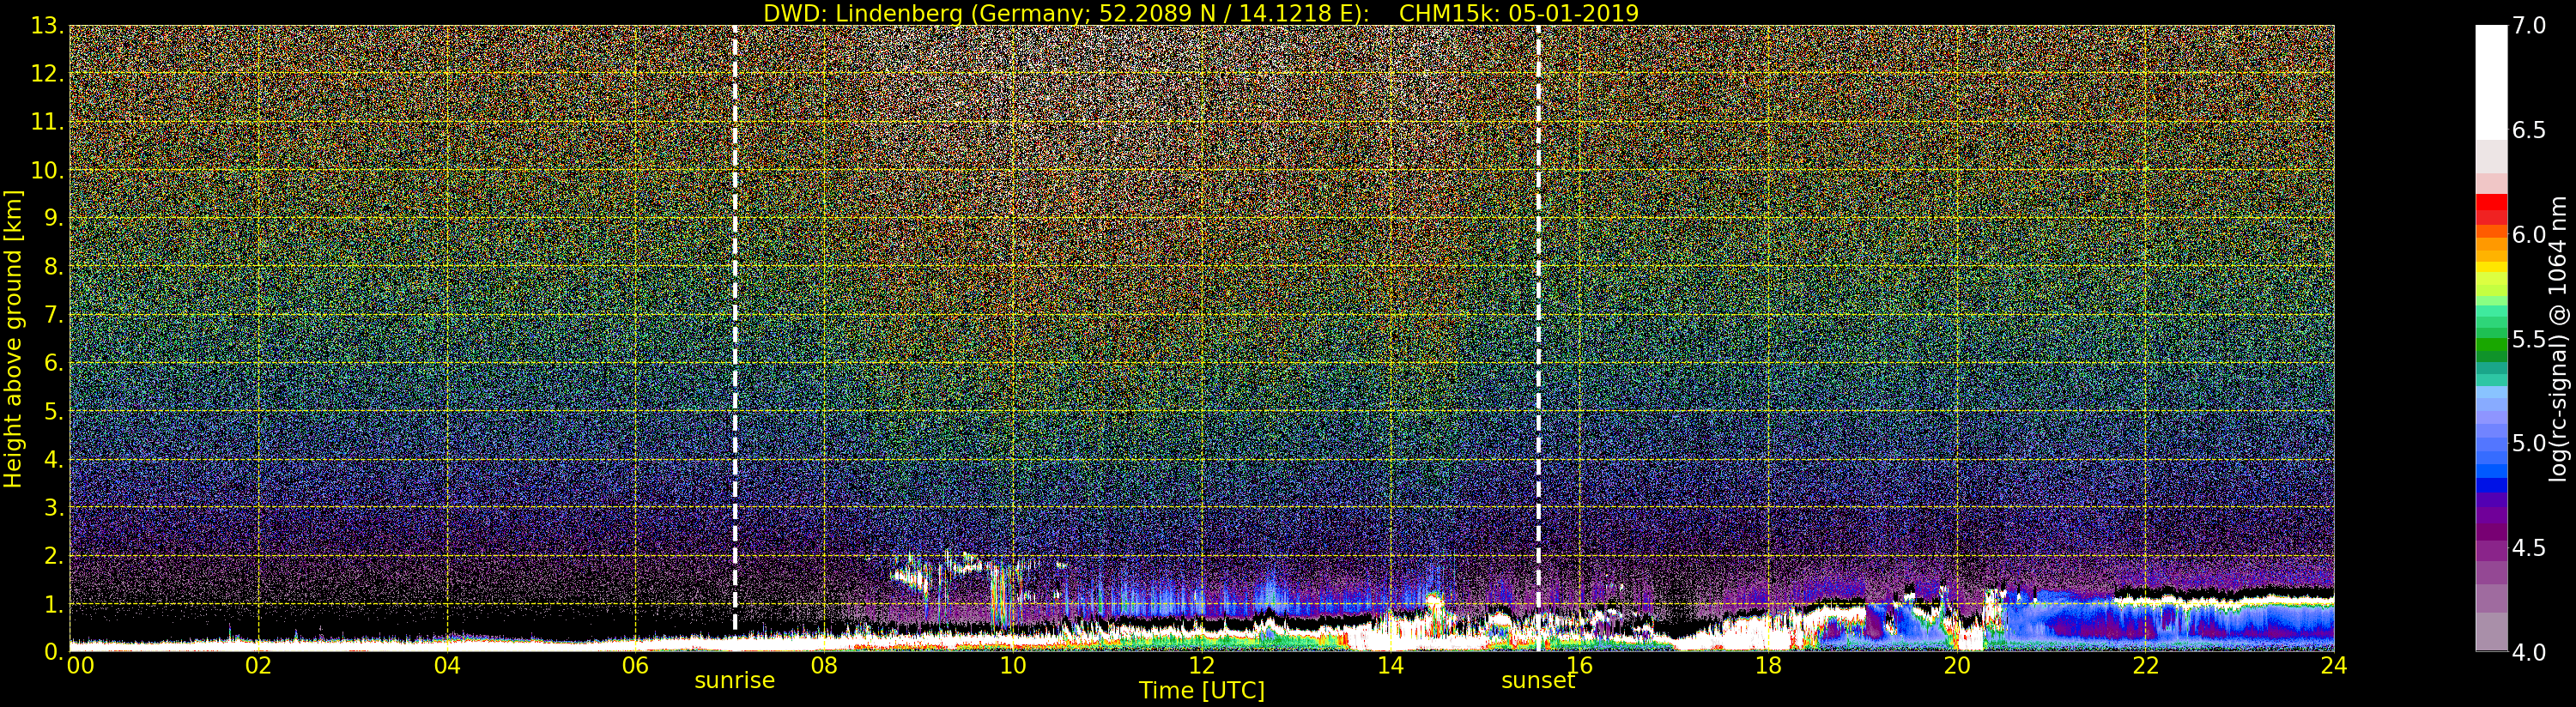
Task: Click the '5.5' colorbar tick label
Action: click(2529, 339)
